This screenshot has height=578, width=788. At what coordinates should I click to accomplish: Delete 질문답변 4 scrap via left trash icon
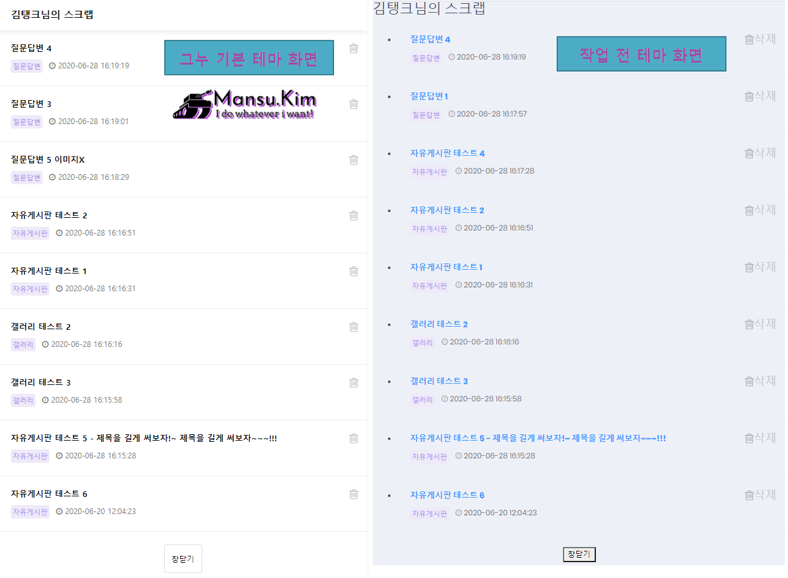(354, 49)
